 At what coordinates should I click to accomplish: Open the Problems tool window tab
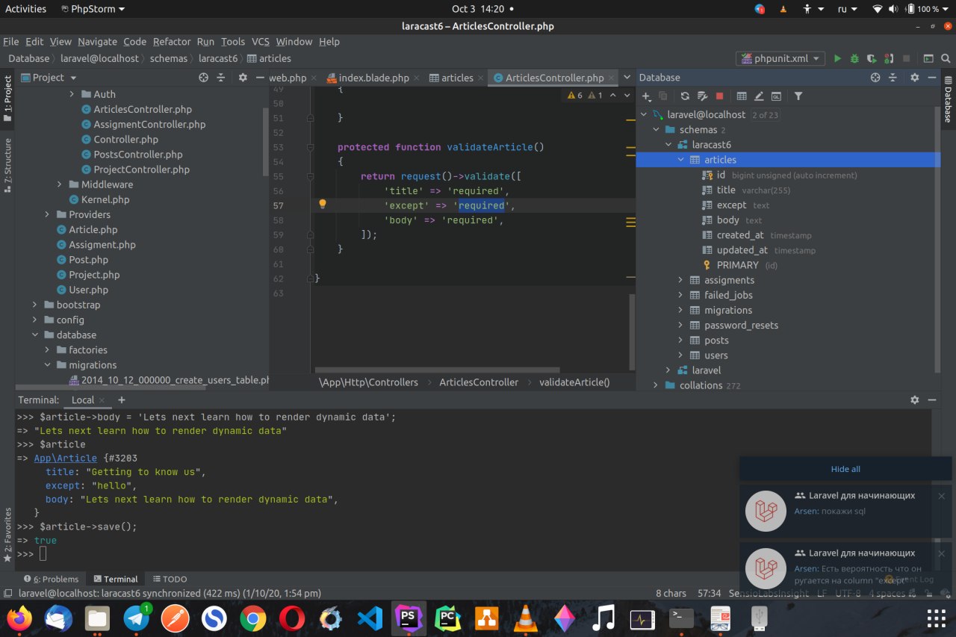[x=51, y=579]
